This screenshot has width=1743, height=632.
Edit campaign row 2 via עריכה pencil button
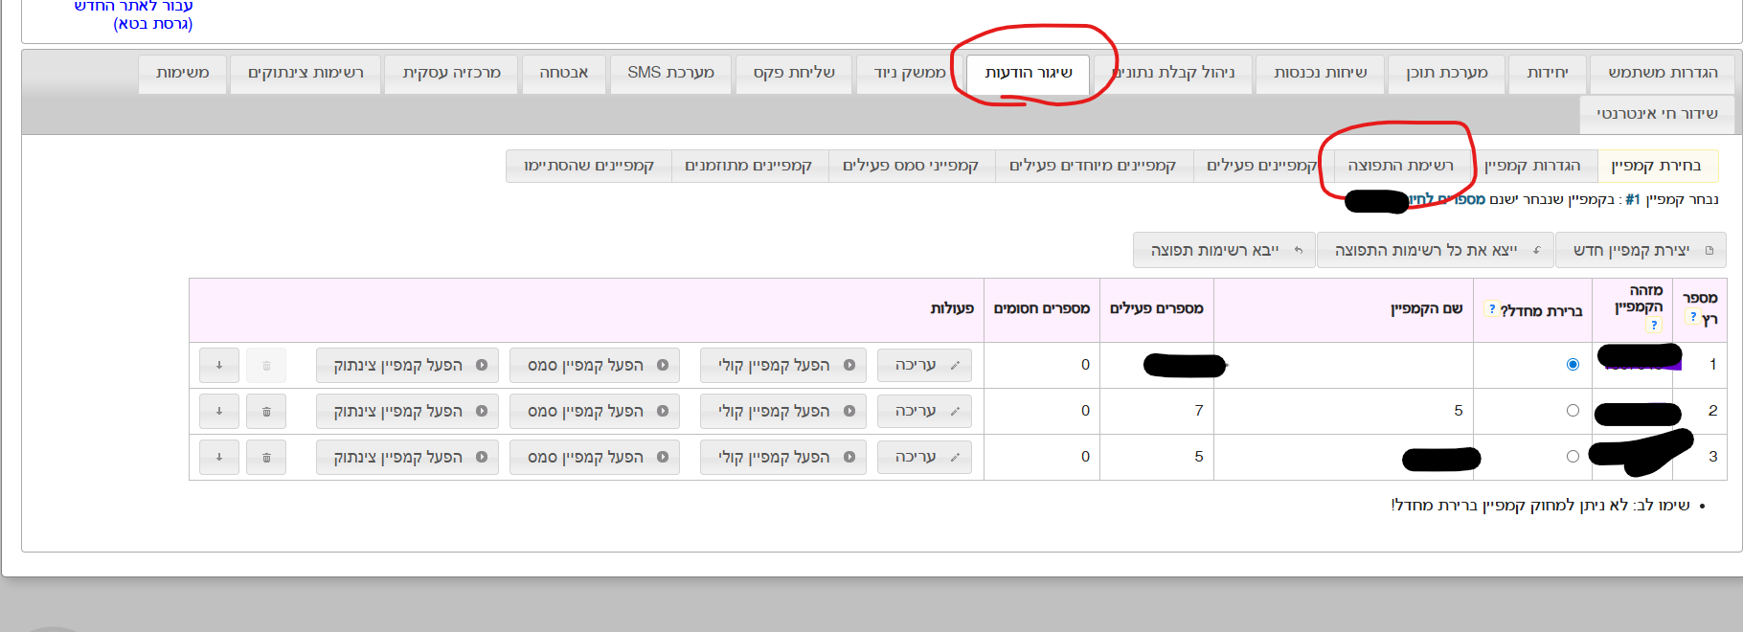pos(924,411)
